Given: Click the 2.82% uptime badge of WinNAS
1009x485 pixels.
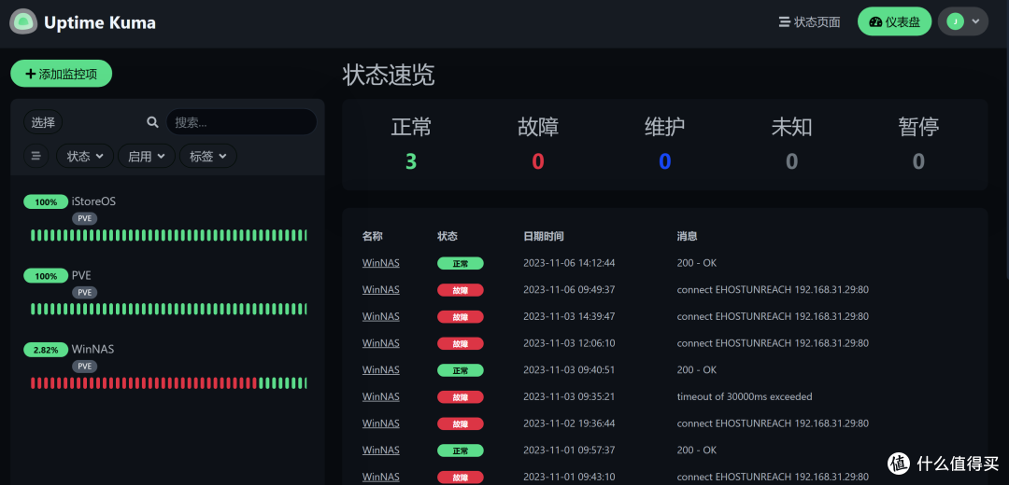Looking at the screenshot, I should click(x=46, y=350).
